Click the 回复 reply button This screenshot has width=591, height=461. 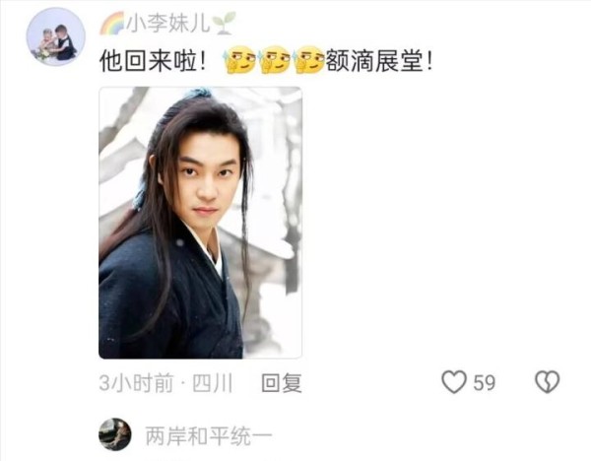(282, 383)
